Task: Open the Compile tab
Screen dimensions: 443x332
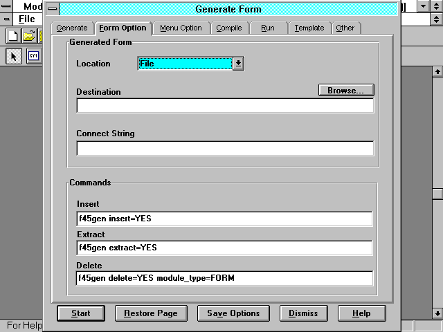Action: [228, 28]
